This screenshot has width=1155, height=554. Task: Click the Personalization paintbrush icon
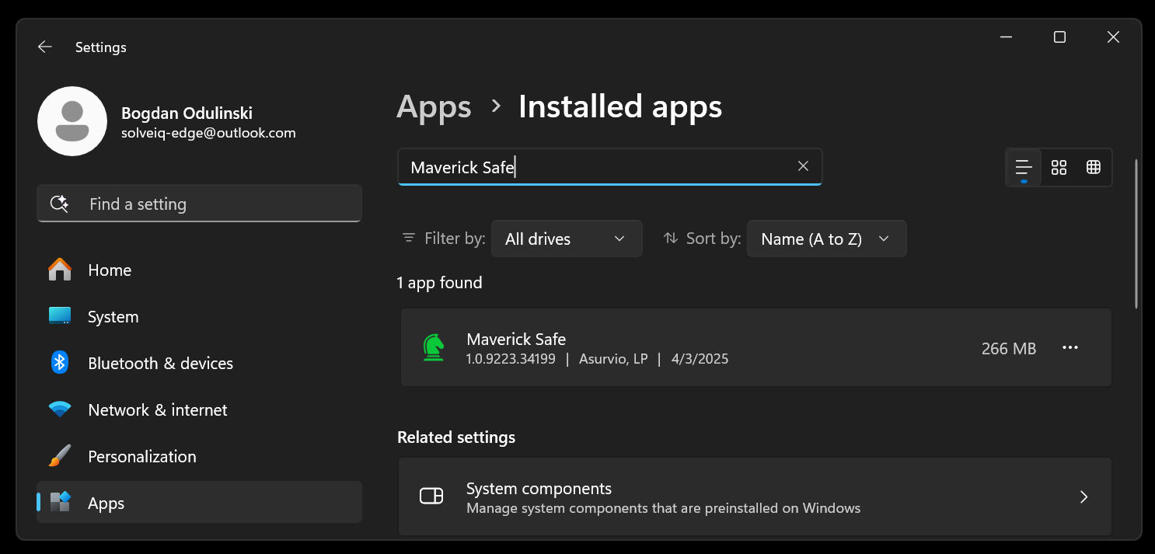[60, 456]
